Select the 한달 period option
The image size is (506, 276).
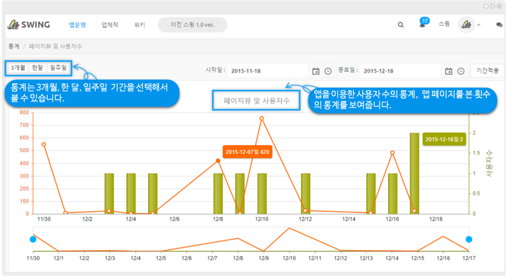click(38, 68)
